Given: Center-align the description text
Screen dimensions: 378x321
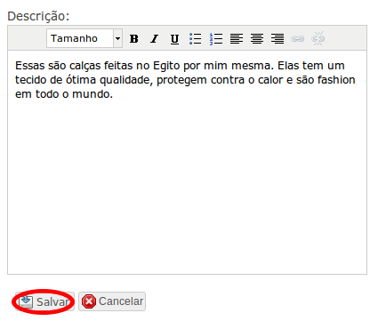Looking at the screenshot, I should (257, 38).
